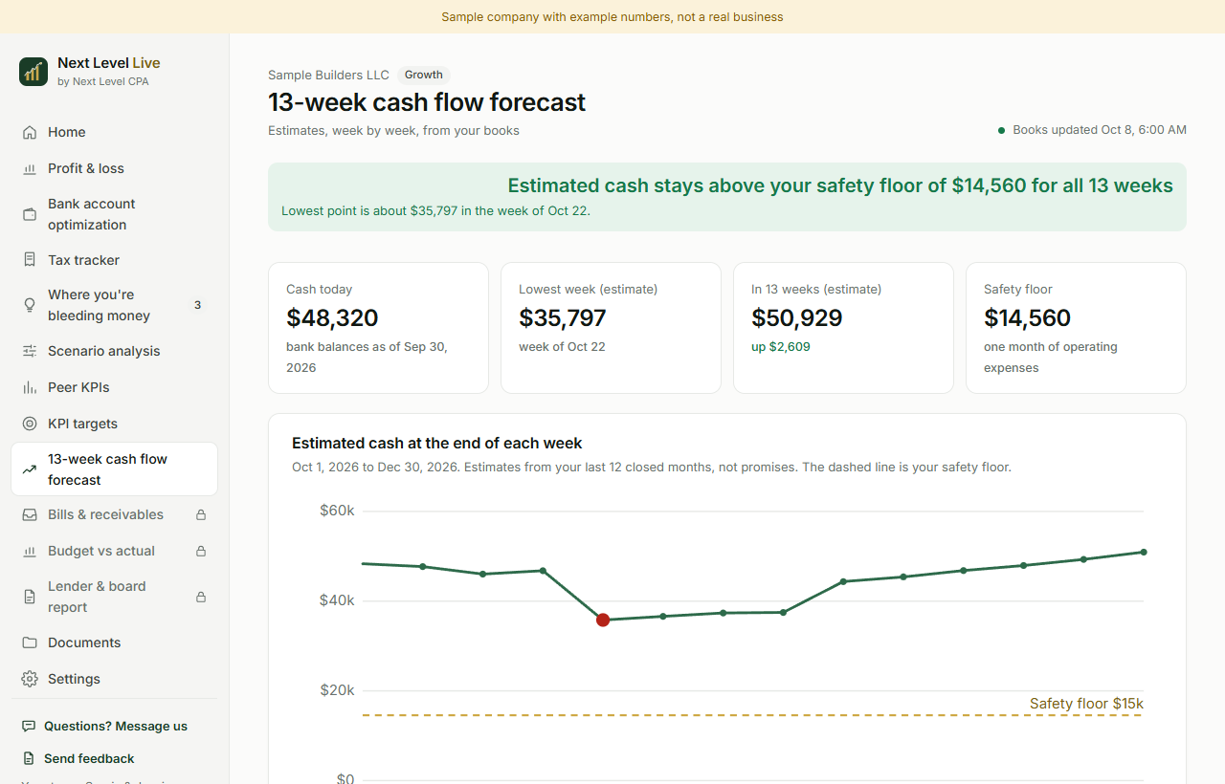1225x784 pixels.
Task: Click the Peer KPIs chart icon
Action: pyautogui.click(x=30, y=387)
